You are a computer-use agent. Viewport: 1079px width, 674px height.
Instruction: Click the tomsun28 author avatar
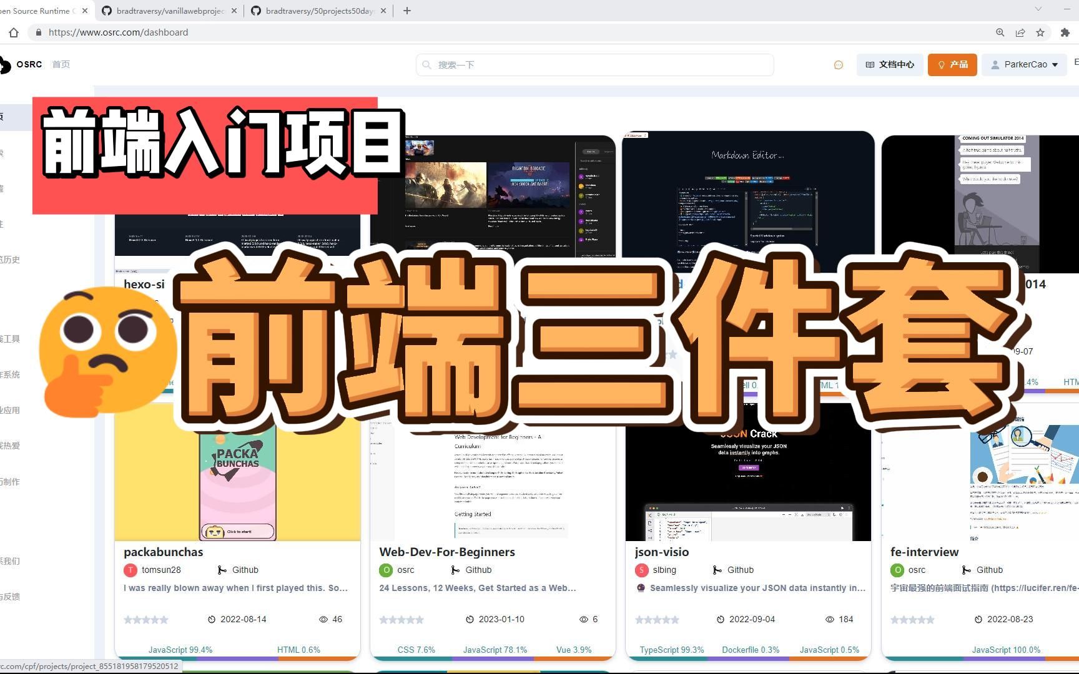130,570
